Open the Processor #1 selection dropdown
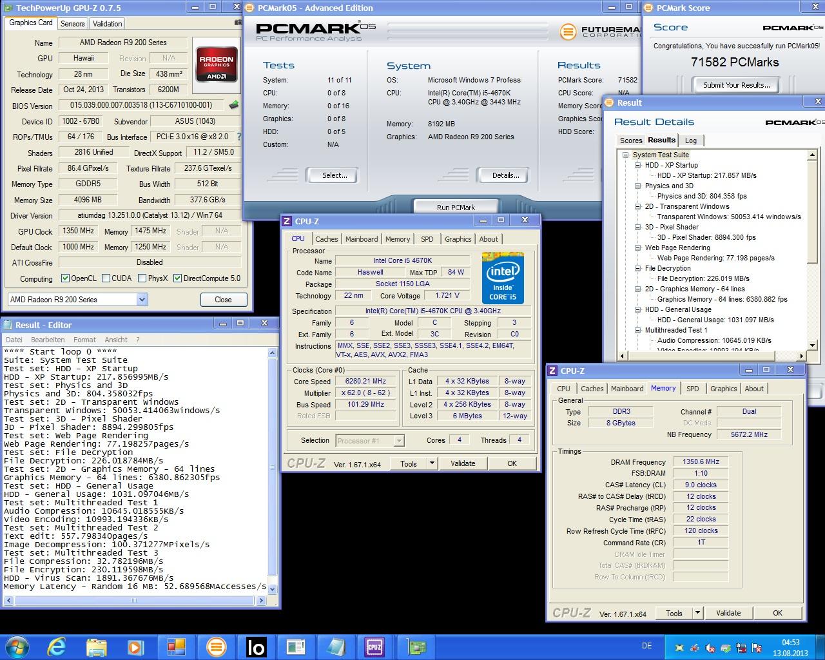 click(398, 441)
